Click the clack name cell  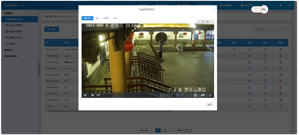67,56
